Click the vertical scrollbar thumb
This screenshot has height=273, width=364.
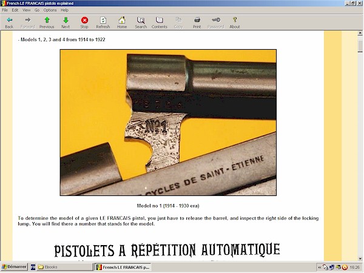360,46
